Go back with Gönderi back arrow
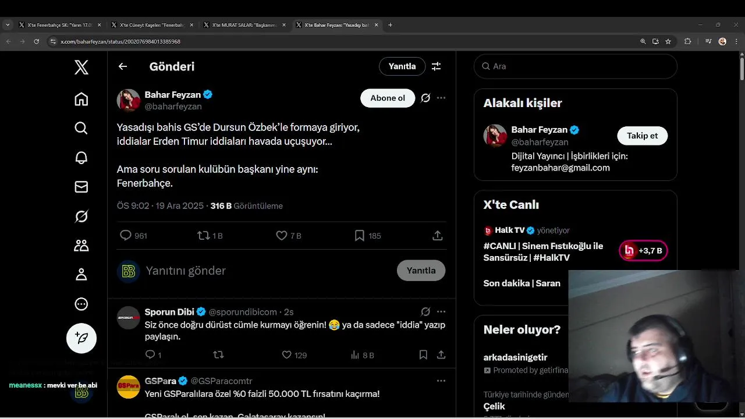The height and width of the screenshot is (419, 745). coord(123,66)
